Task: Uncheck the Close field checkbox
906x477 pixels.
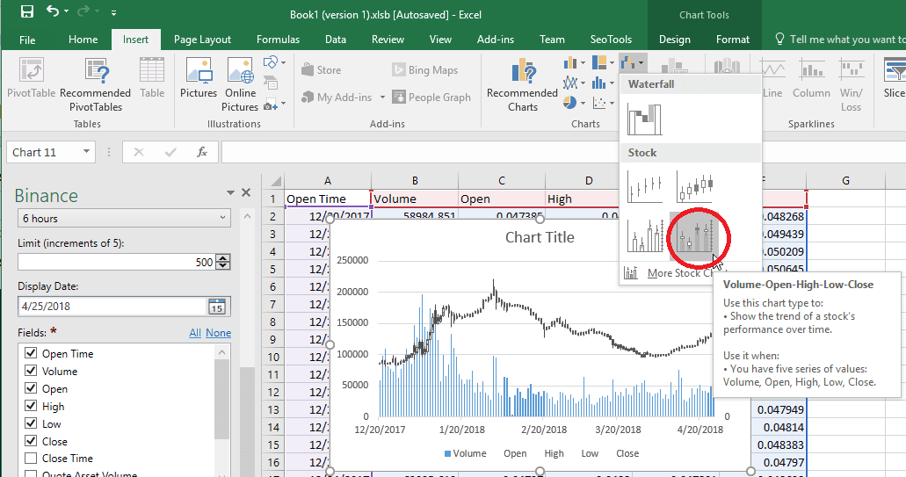Action: [31, 441]
